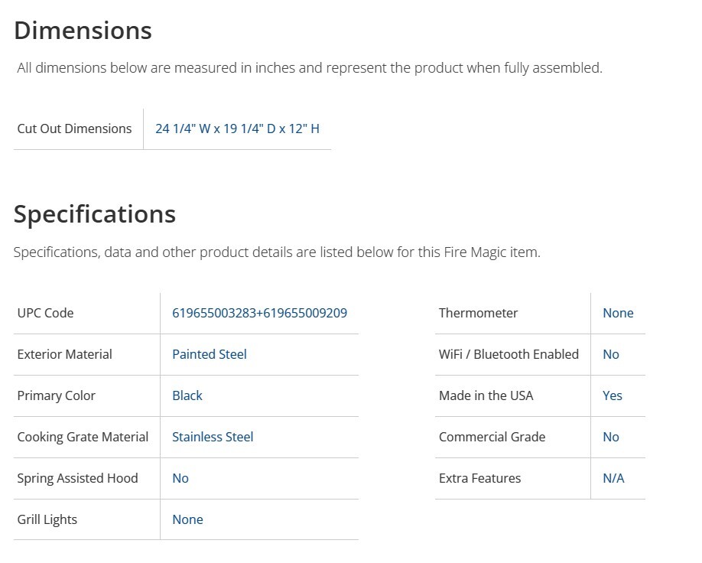The image size is (702, 563).
Task: Click the Specifications section heading
Action: 95,214
